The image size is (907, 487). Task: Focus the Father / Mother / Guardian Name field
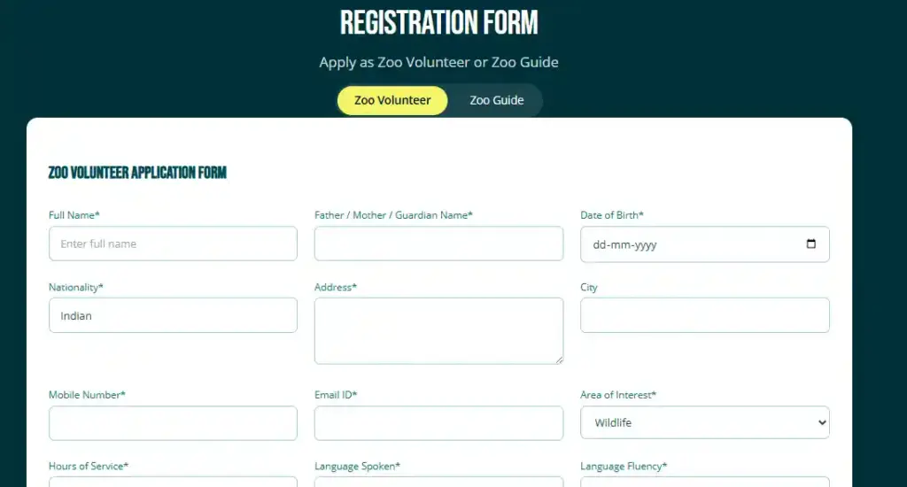[438, 243]
